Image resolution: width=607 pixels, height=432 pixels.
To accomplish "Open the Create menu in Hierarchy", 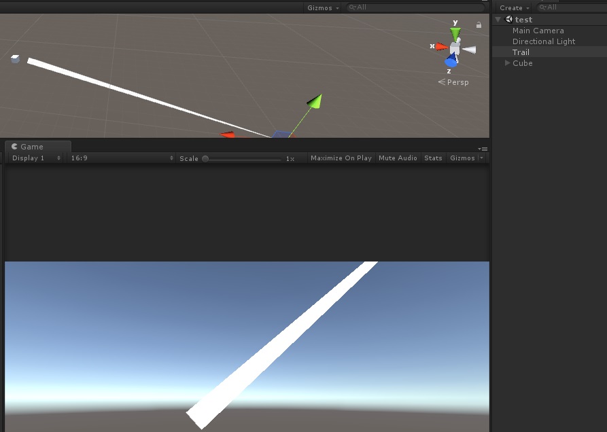I will pos(511,7).
